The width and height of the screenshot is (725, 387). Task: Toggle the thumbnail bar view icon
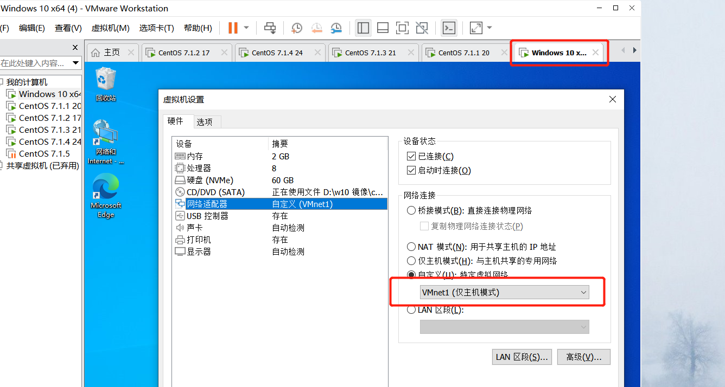coord(383,28)
